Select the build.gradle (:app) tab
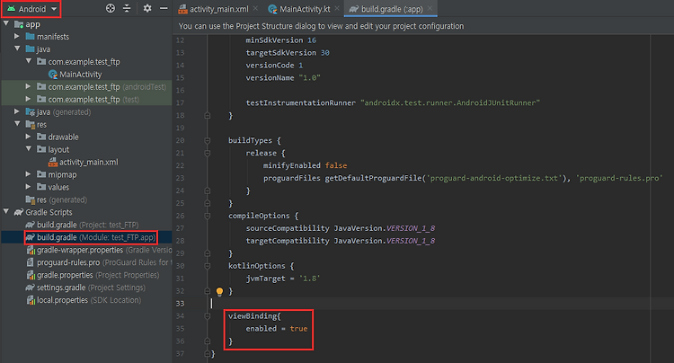674x363 pixels. coord(392,9)
